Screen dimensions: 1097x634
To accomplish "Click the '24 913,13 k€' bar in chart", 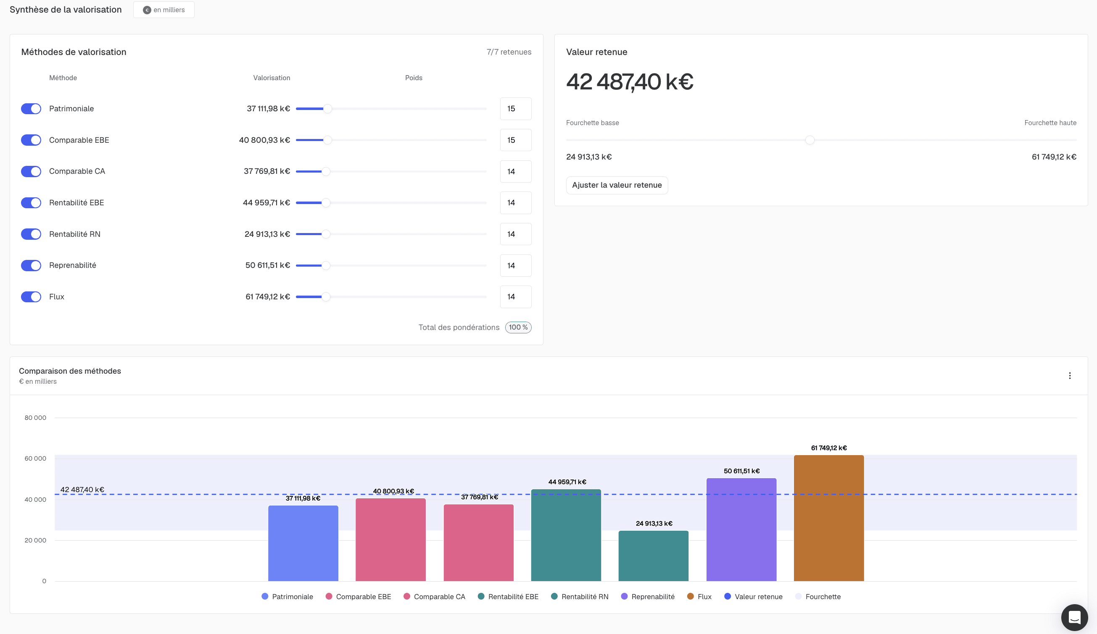I will pyautogui.click(x=654, y=556).
